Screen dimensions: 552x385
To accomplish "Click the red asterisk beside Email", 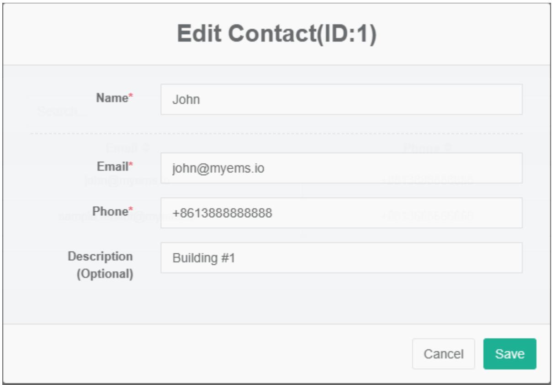I will tap(130, 165).
